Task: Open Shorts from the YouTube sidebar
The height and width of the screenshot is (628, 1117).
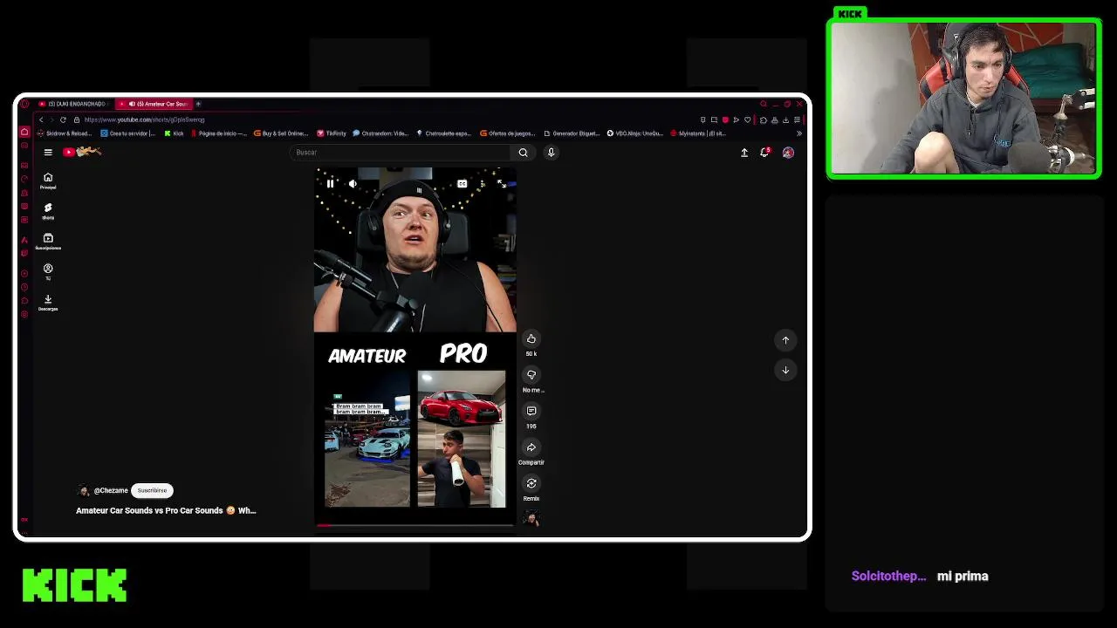Action: (48, 211)
